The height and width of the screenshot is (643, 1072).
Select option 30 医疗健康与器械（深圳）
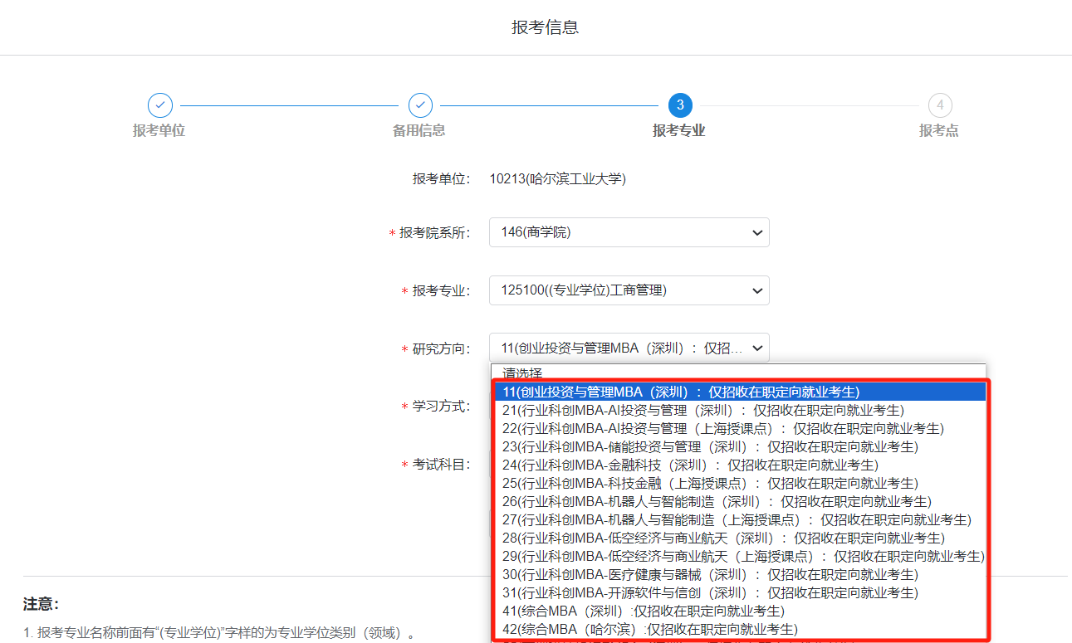pos(709,574)
